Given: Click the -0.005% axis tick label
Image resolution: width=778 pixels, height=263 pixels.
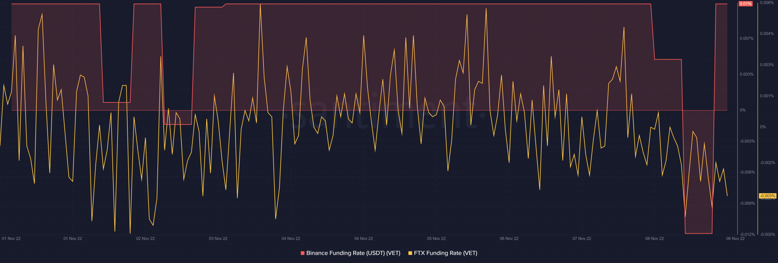Looking at the screenshot, I should click(767, 234).
